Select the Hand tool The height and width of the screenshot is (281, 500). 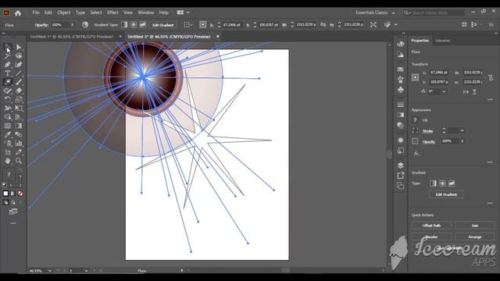click(x=7, y=161)
